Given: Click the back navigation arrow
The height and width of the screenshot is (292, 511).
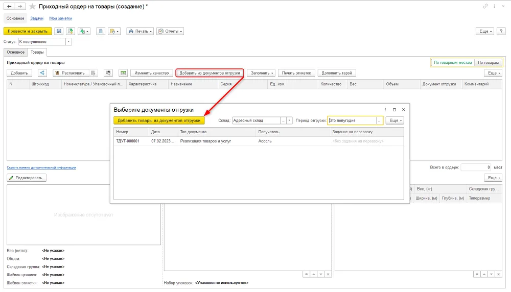Looking at the screenshot, I should [9, 6].
